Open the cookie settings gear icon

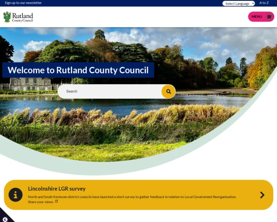(5, 220)
